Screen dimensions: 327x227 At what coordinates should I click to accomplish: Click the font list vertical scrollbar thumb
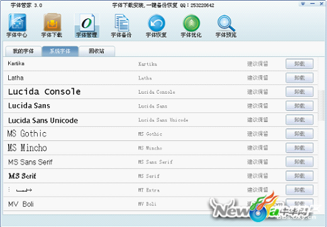[321, 105]
